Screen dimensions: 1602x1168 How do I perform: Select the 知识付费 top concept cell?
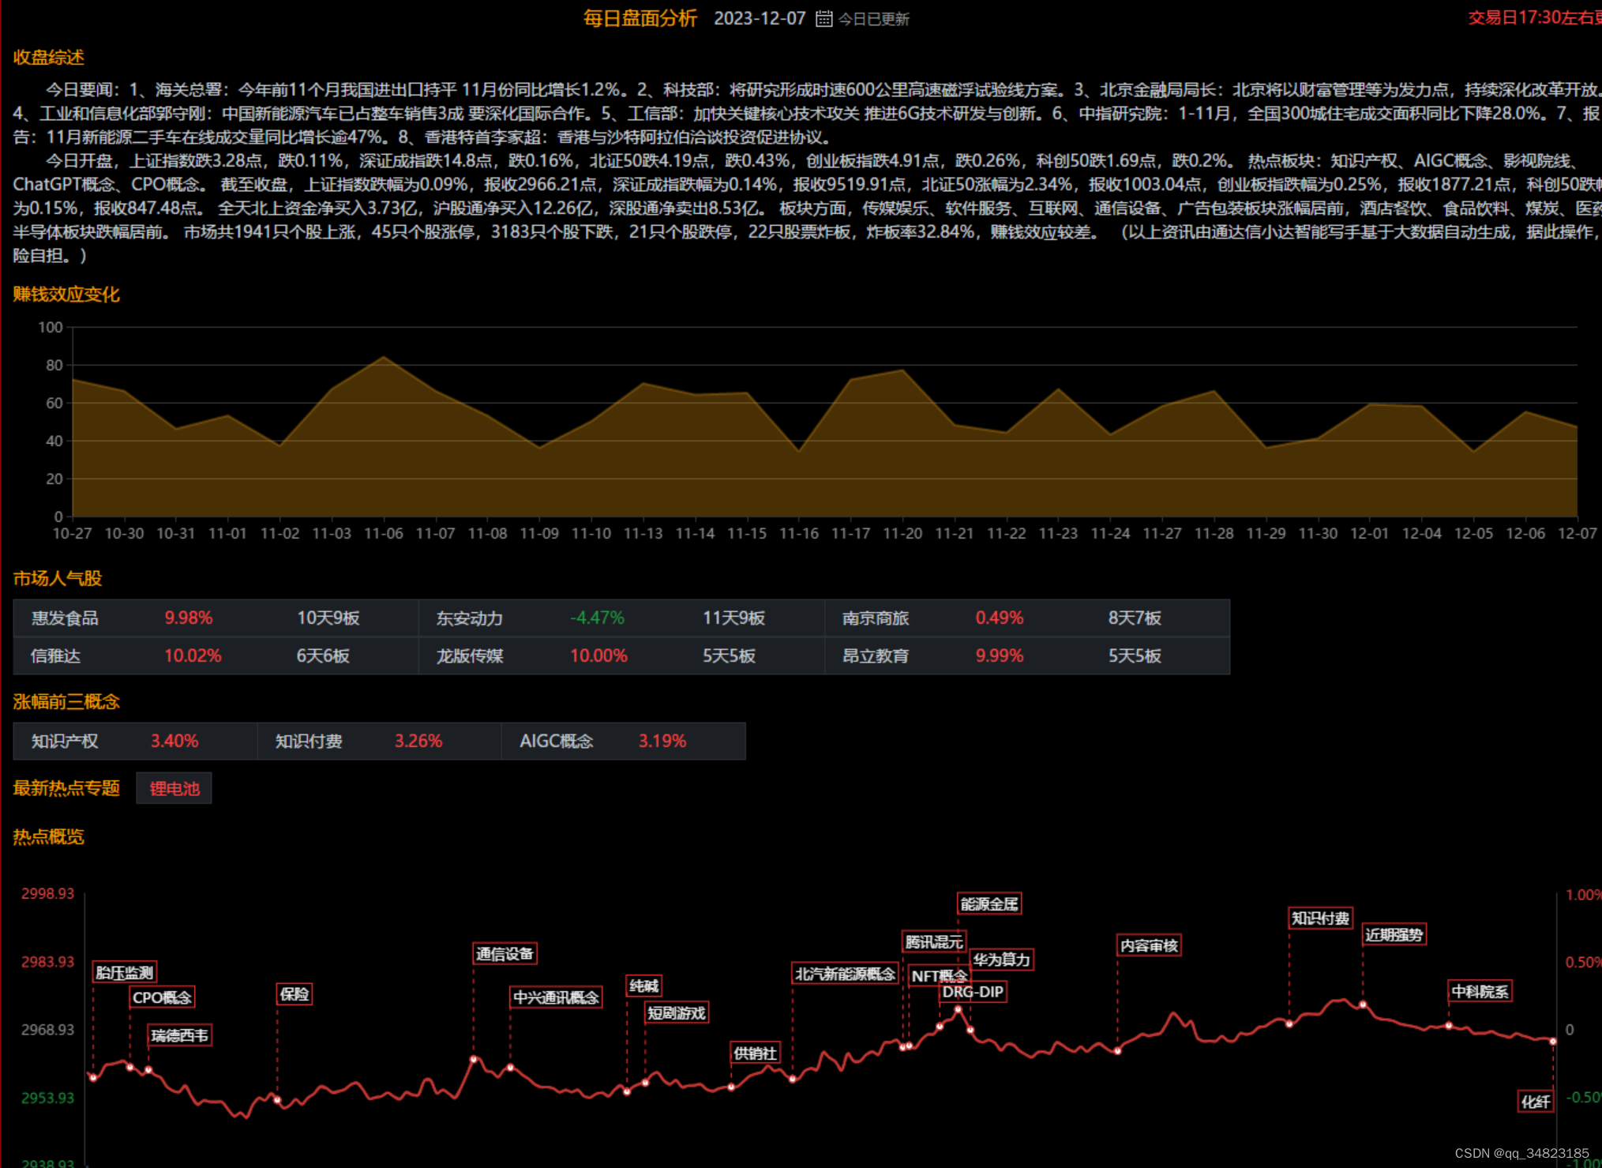click(x=309, y=742)
